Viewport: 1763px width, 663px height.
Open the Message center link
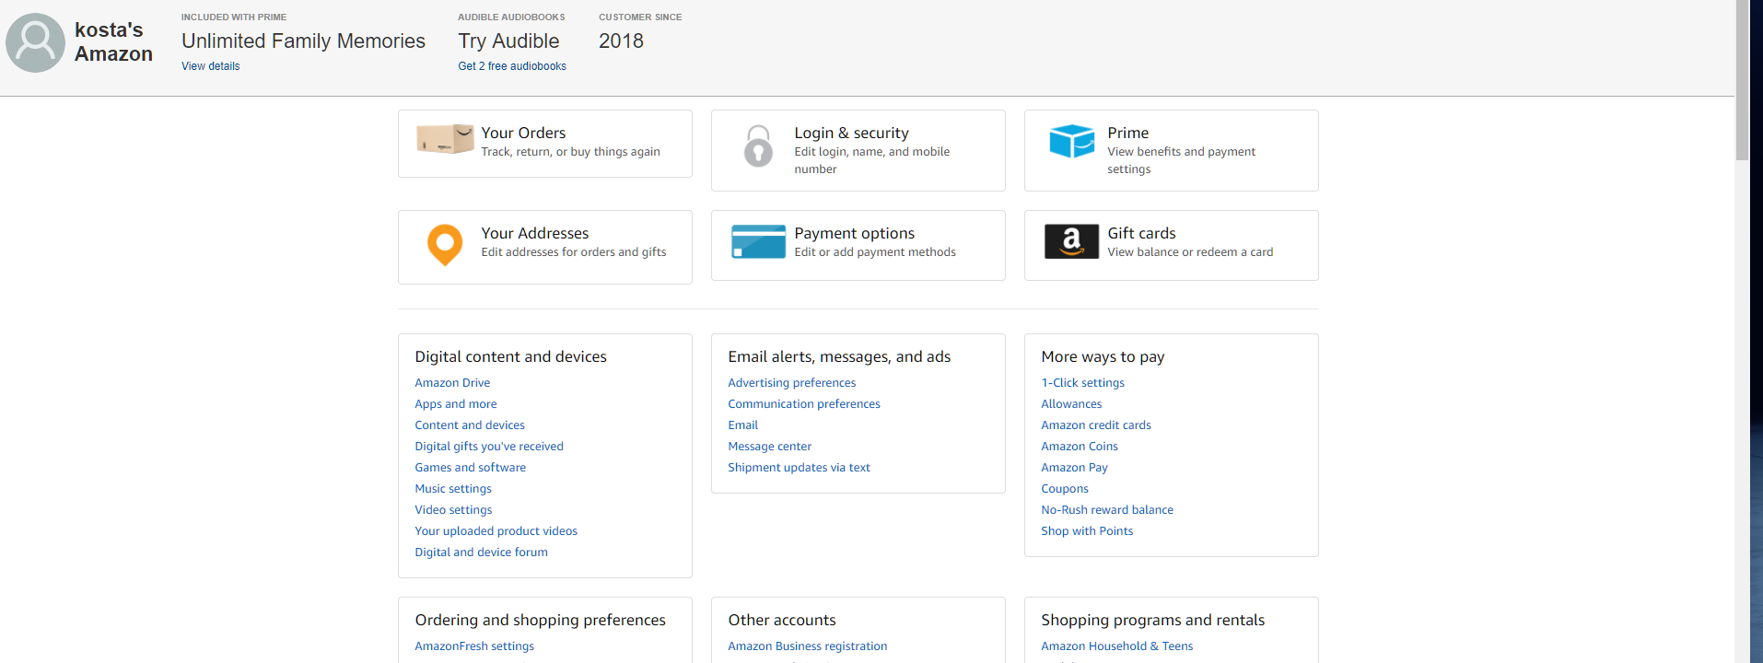769,447
